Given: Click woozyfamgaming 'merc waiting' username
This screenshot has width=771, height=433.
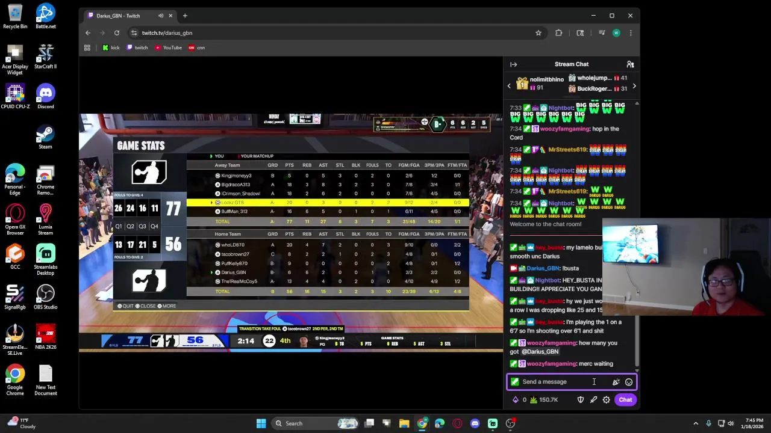Looking at the screenshot, I should click(551, 364).
